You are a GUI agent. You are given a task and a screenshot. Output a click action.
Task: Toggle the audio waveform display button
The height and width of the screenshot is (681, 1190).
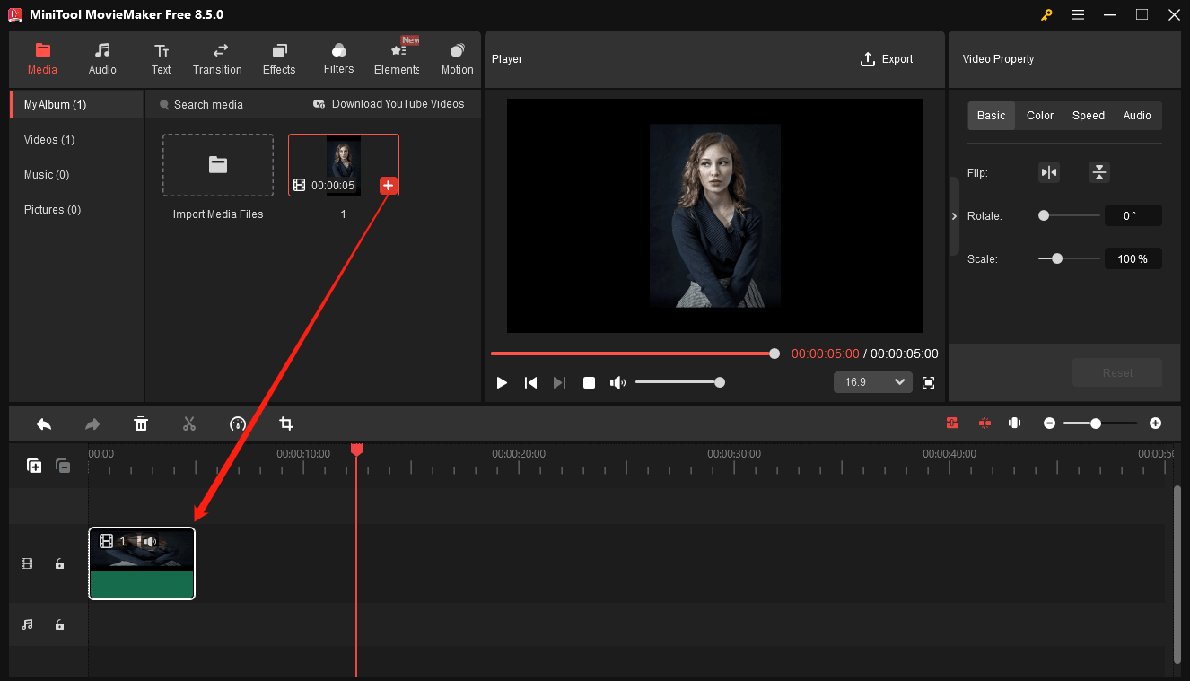point(1014,423)
